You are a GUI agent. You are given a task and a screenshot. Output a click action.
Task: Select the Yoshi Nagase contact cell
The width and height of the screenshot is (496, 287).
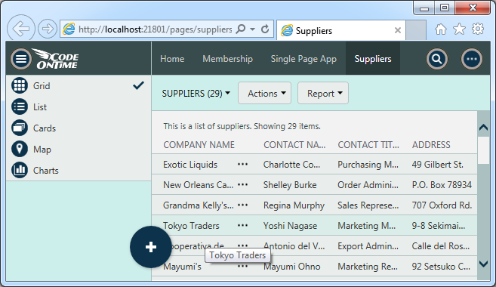tap(290, 226)
